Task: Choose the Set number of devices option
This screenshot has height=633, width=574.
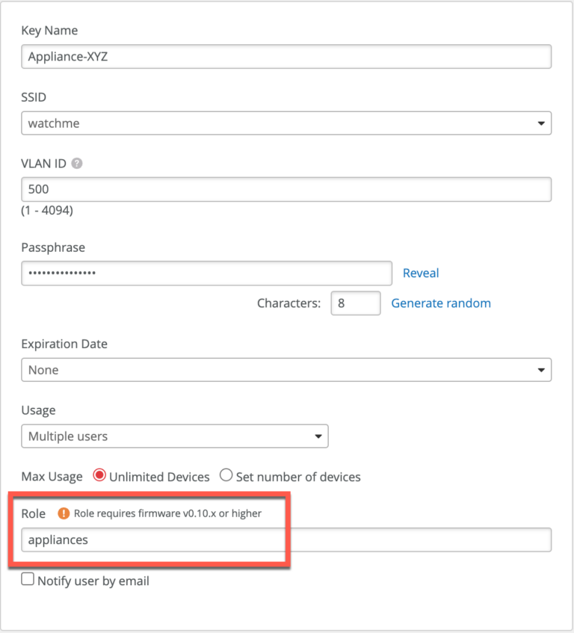Action: (225, 476)
